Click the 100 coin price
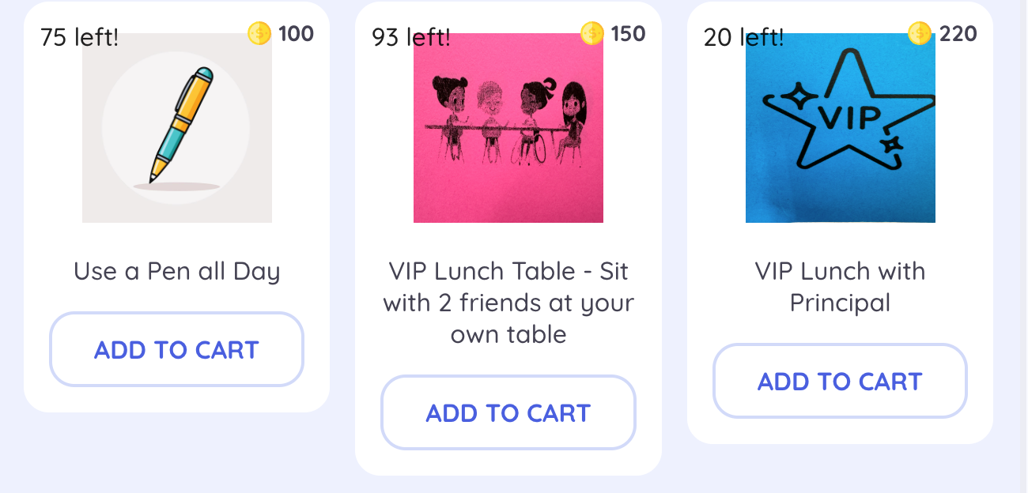This screenshot has width=1028, height=493. pos(296,34)
